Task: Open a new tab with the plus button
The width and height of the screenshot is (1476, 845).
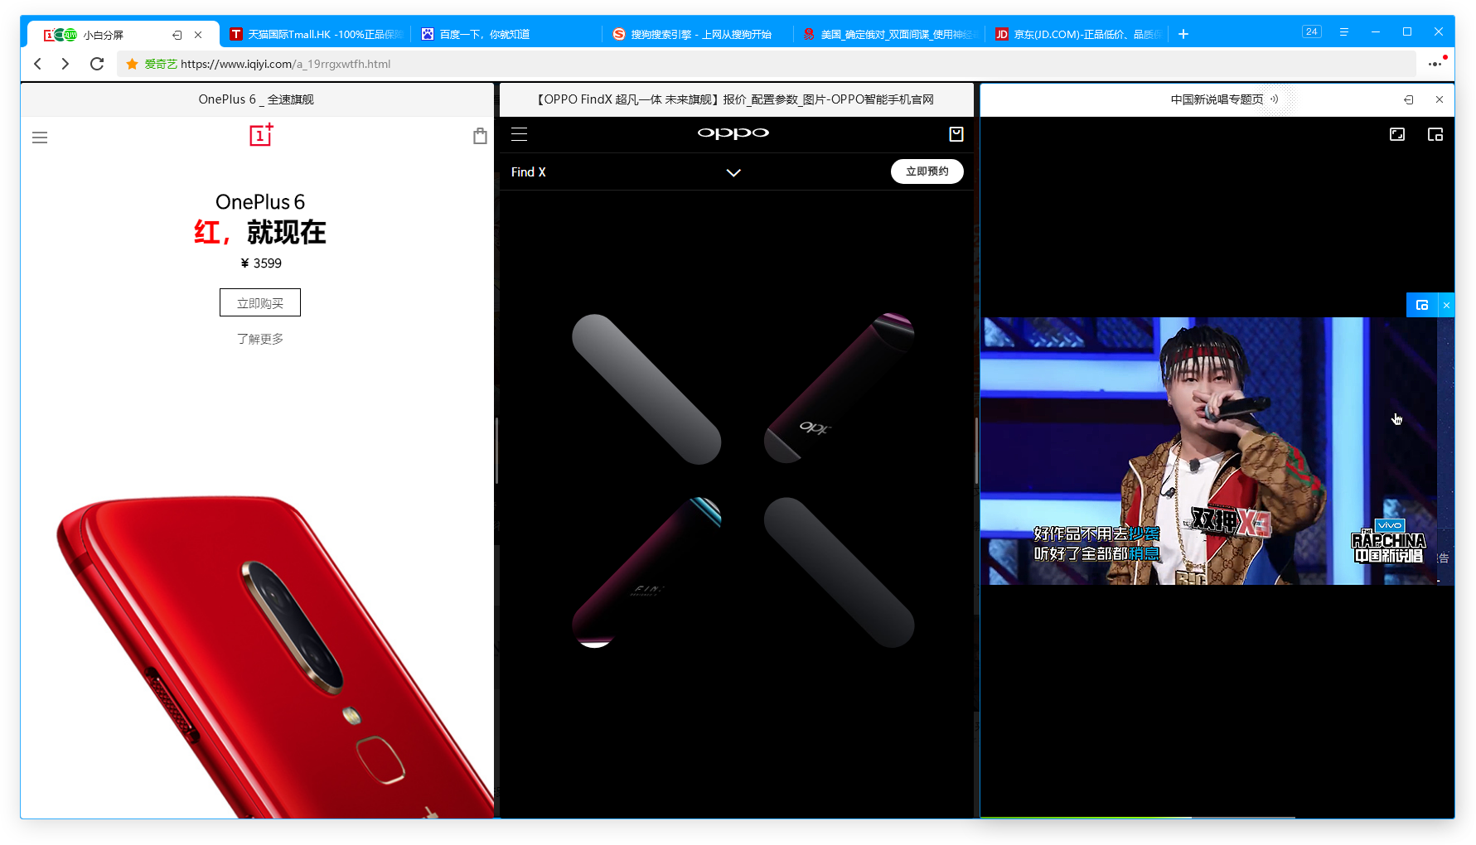Action: [1183, 34]
